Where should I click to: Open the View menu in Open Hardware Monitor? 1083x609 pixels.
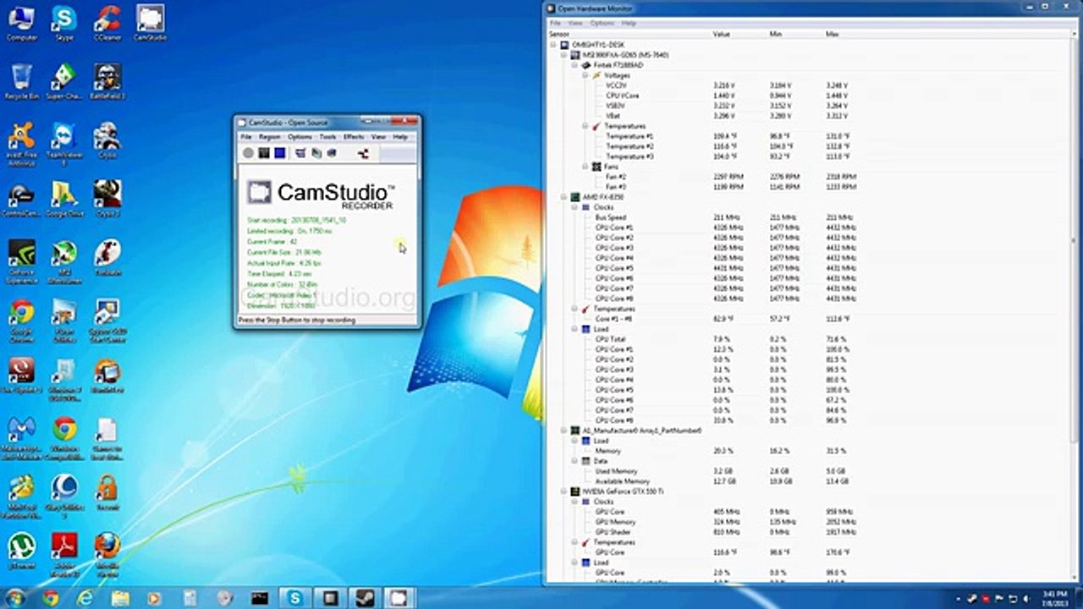click(x=575, y=23)
